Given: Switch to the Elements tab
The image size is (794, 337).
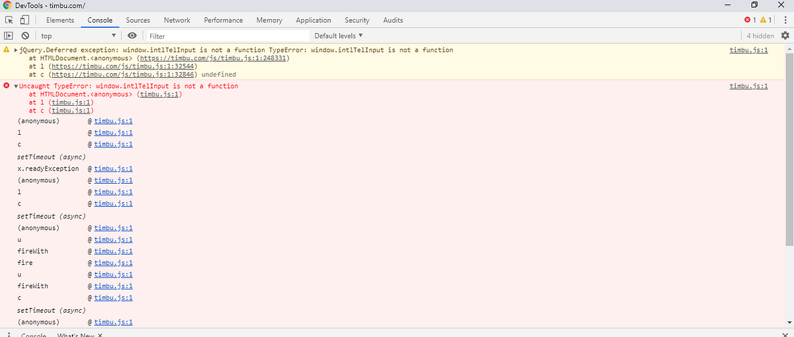Looking at the screenshot, I should [60, 20].
